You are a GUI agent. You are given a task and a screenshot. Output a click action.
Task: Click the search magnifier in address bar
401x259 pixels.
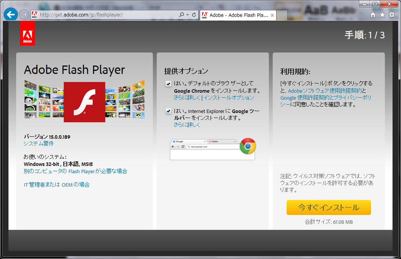(x=181, y=15)
